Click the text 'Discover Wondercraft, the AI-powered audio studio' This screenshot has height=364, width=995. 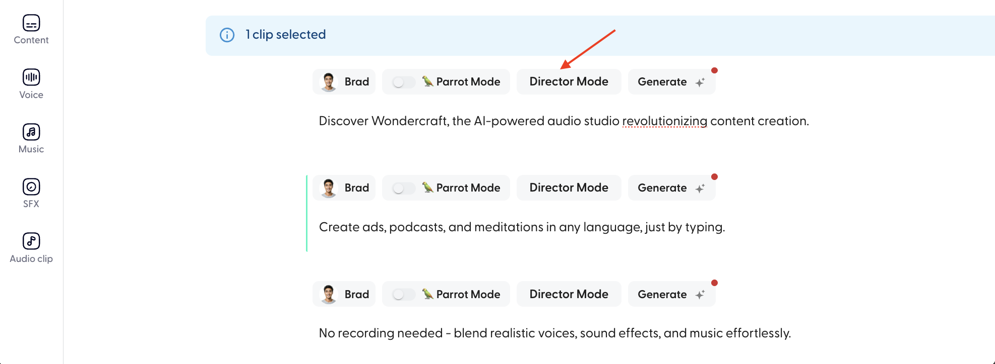[x=469, y=121]
